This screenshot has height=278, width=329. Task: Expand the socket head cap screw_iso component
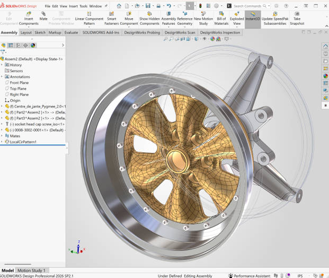(x=2, y=124)
